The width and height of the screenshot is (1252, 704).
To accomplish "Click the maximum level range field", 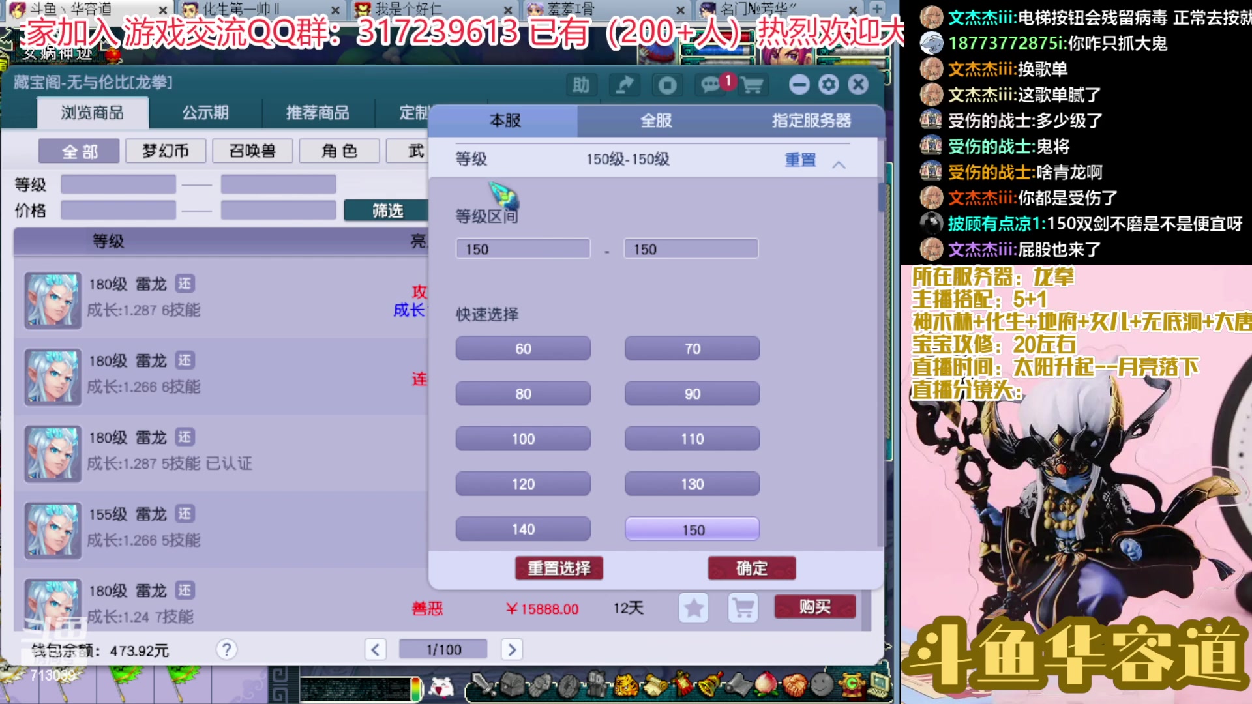I will pyautogui.click(x=691, y=249).
